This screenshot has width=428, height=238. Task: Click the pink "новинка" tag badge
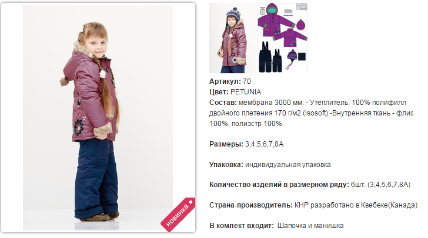click(x=178, y=215)
